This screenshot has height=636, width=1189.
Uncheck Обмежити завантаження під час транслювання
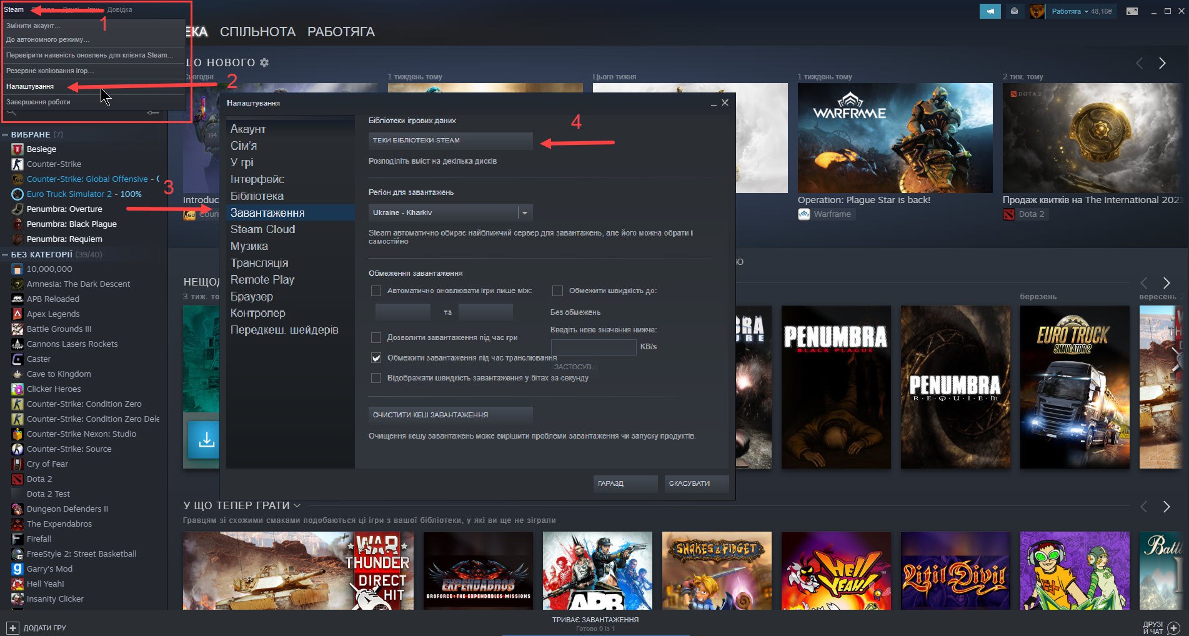click(x=376, y=358)
